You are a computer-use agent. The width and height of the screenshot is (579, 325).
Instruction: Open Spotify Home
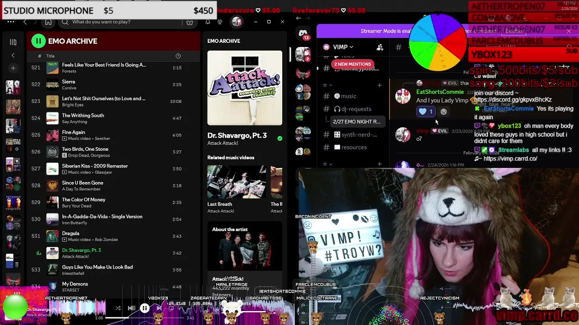coord(48,22)
